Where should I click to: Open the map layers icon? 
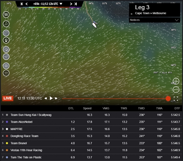click(6, 15)
